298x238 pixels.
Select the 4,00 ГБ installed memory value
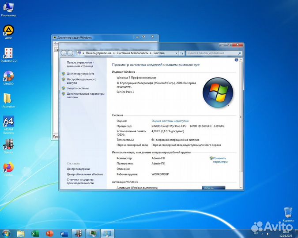click(168, 131)
